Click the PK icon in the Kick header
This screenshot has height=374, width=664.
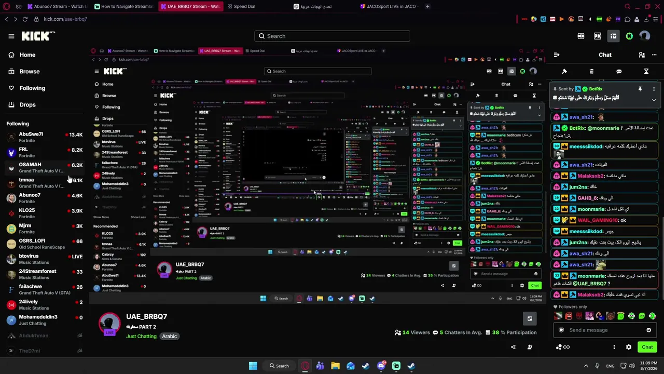coord(598,36)
